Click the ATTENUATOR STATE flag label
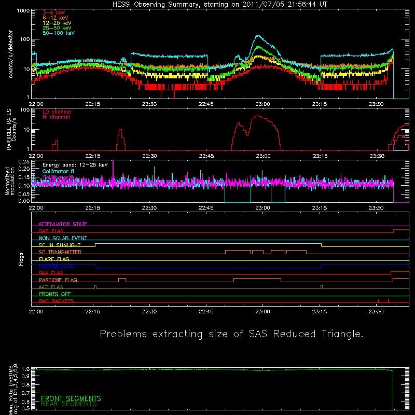 (63, 224)
